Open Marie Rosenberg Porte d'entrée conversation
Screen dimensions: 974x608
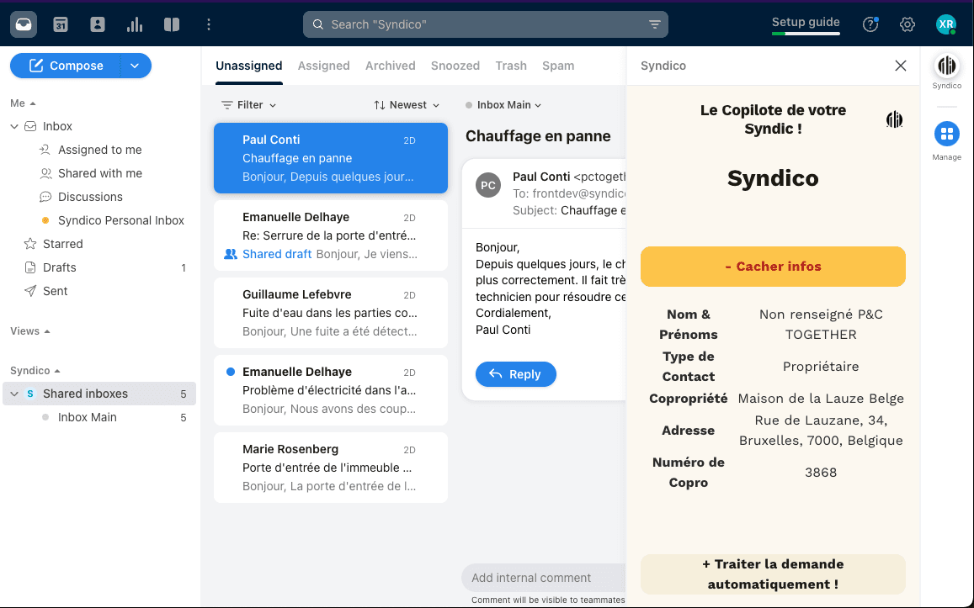click(x=331, y=468)
